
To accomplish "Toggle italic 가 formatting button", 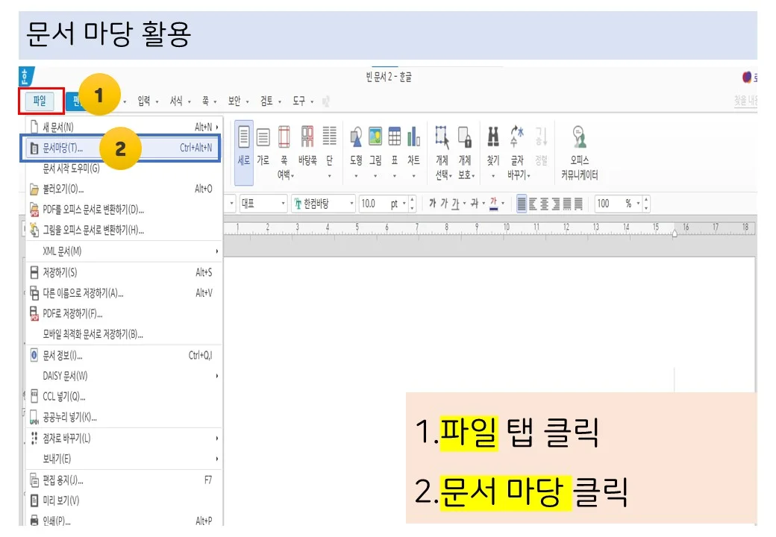I will coord(444,203).
